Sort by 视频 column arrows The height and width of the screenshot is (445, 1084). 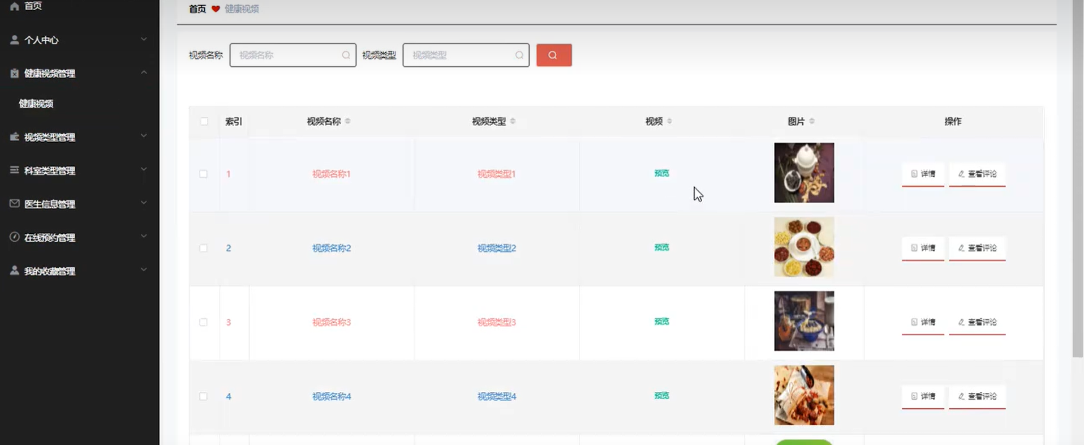point(669,121)
